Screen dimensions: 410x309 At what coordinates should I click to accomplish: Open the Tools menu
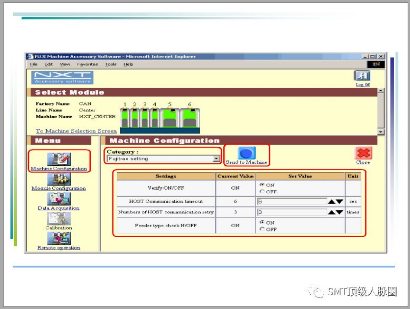click(x=111, y=64)
